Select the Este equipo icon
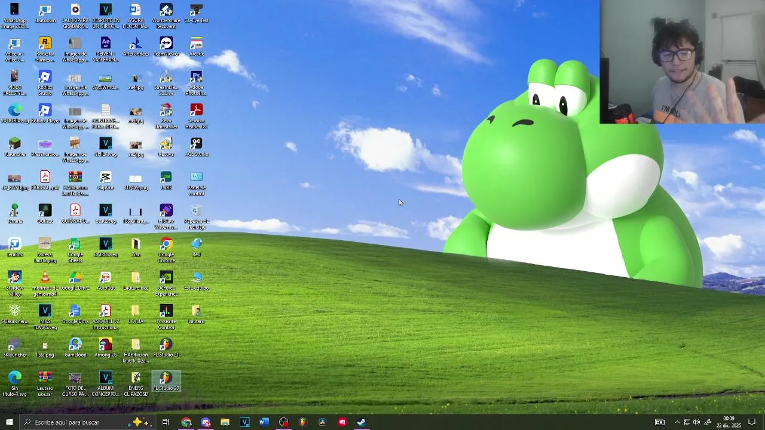 [197, 281]
